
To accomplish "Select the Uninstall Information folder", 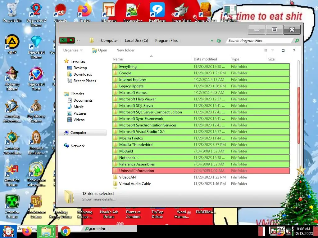I will [x=201, y=171].
